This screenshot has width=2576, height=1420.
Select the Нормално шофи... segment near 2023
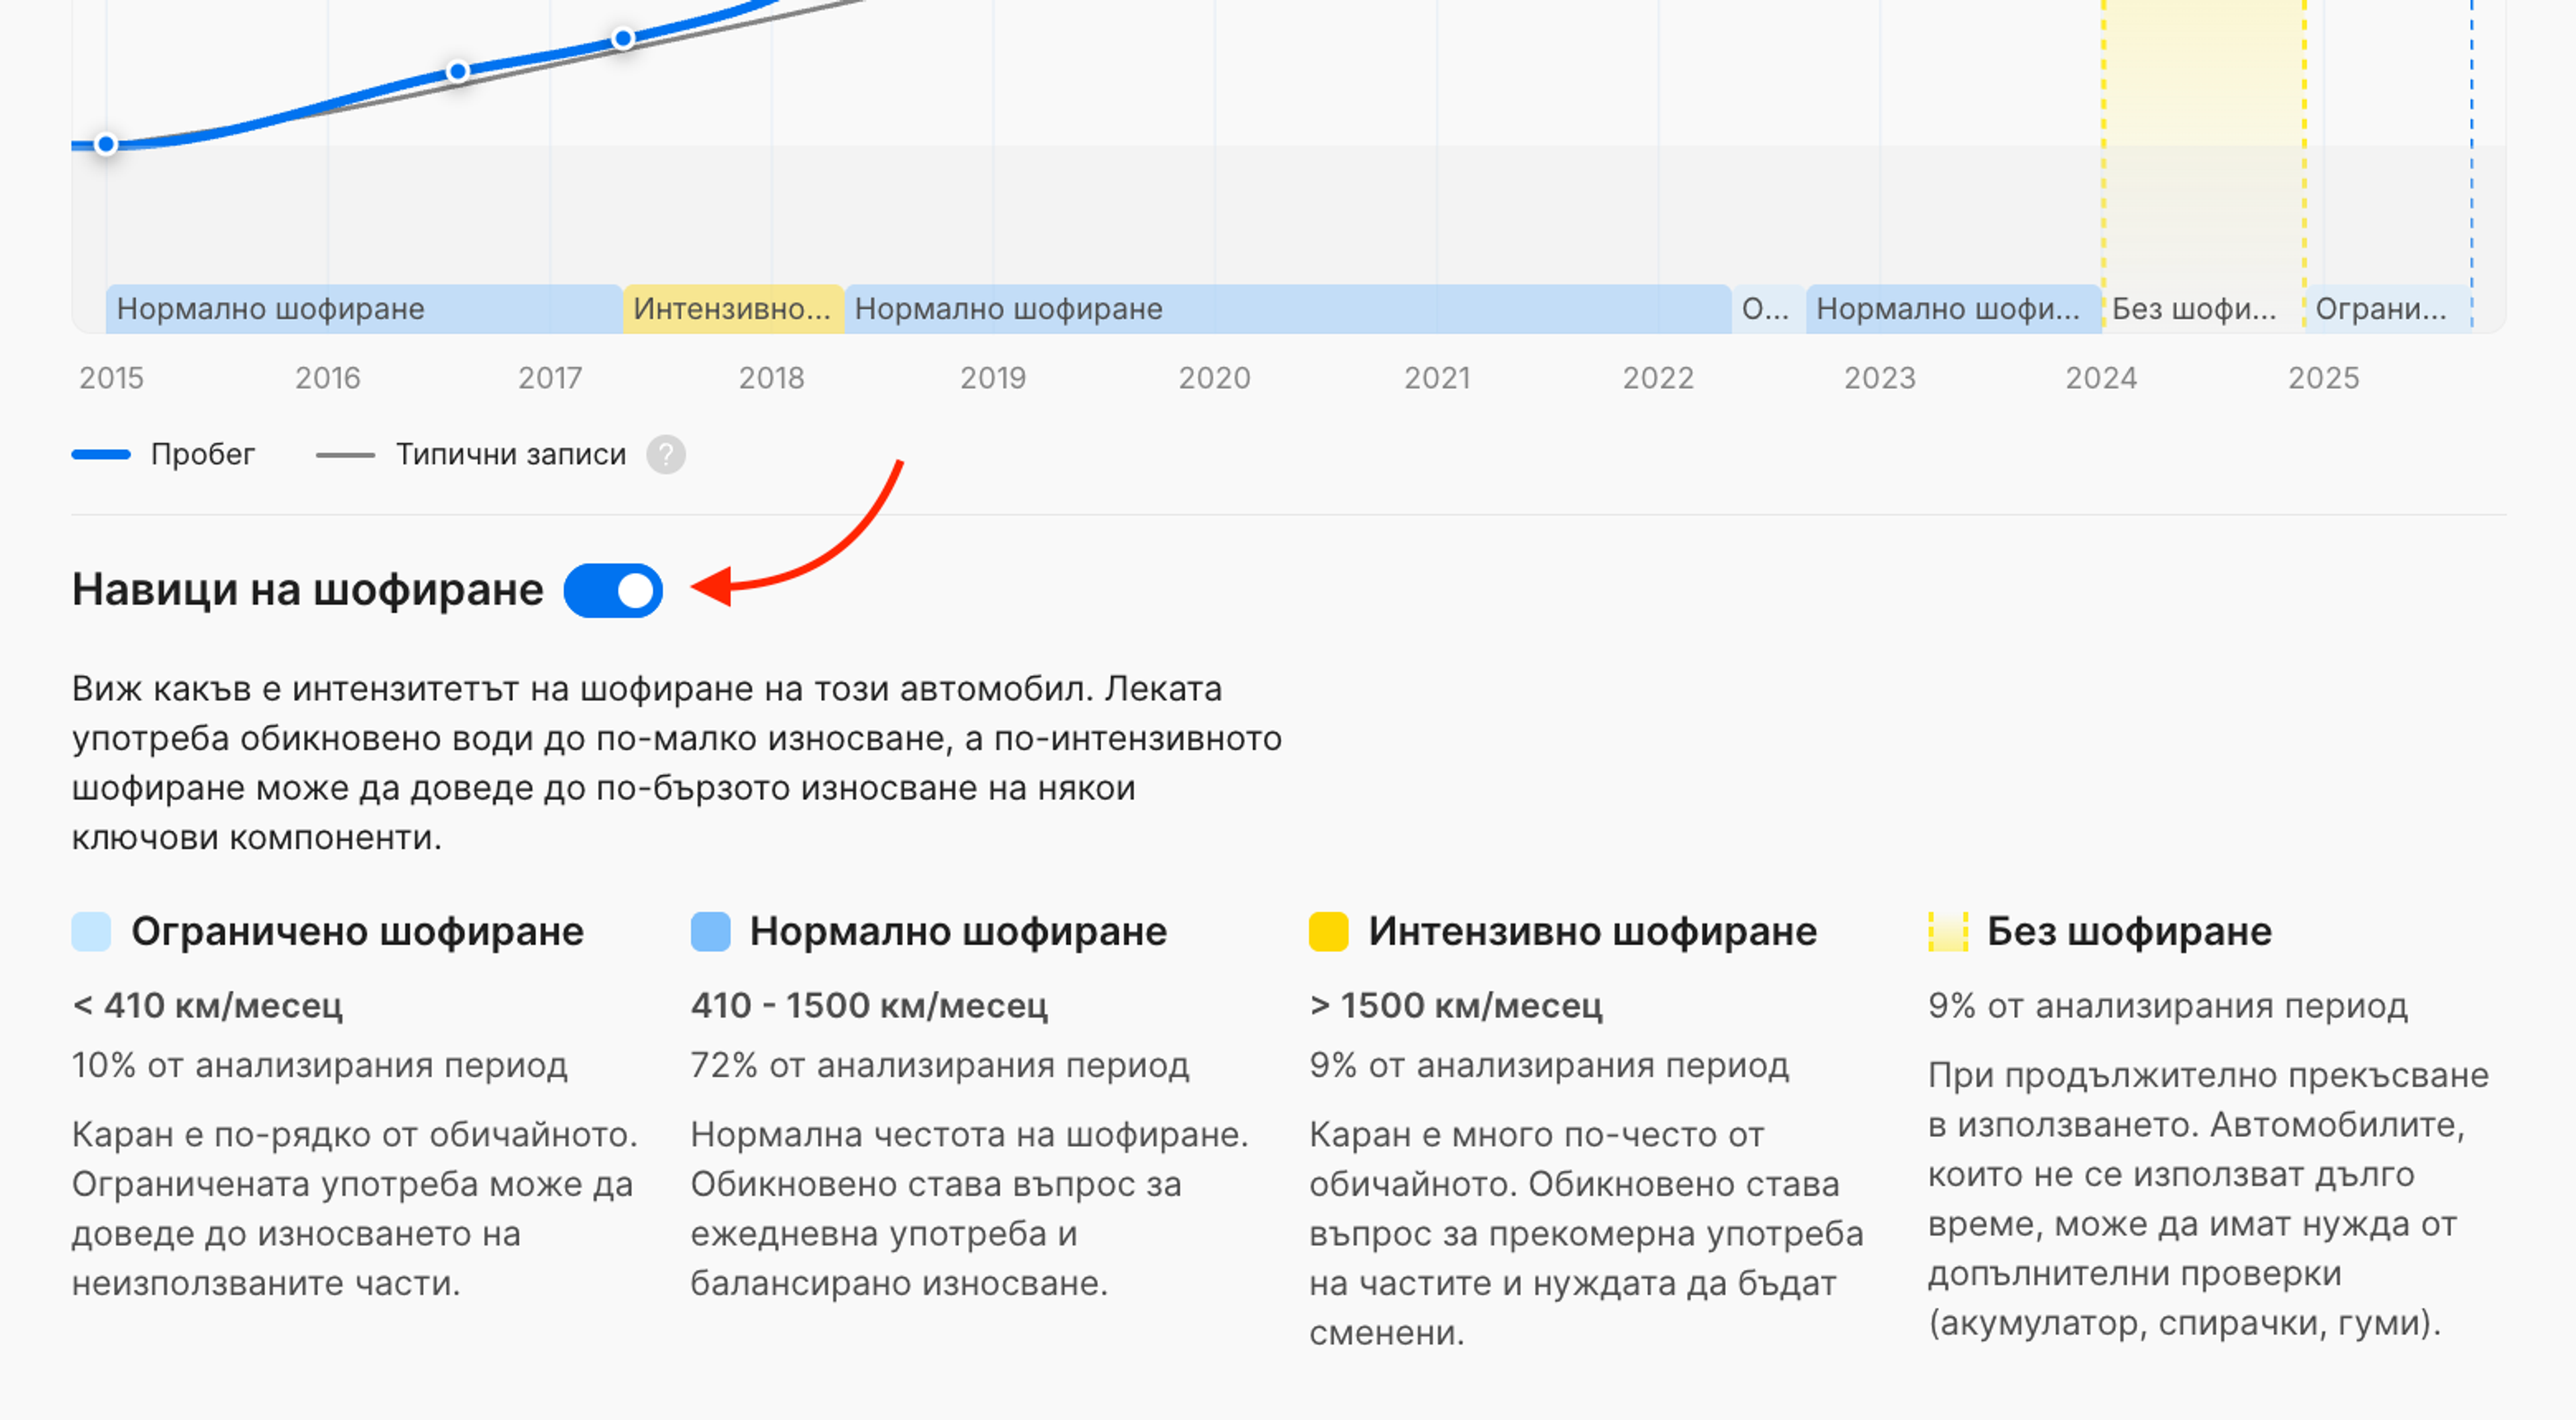pos(1953,309)
